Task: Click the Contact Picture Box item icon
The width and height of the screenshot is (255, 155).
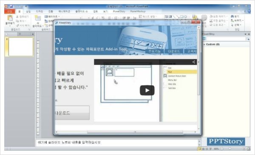Action: click(x=165, y=76)
